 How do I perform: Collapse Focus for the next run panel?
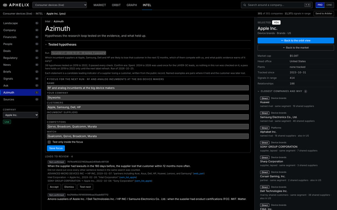[48, 79]
